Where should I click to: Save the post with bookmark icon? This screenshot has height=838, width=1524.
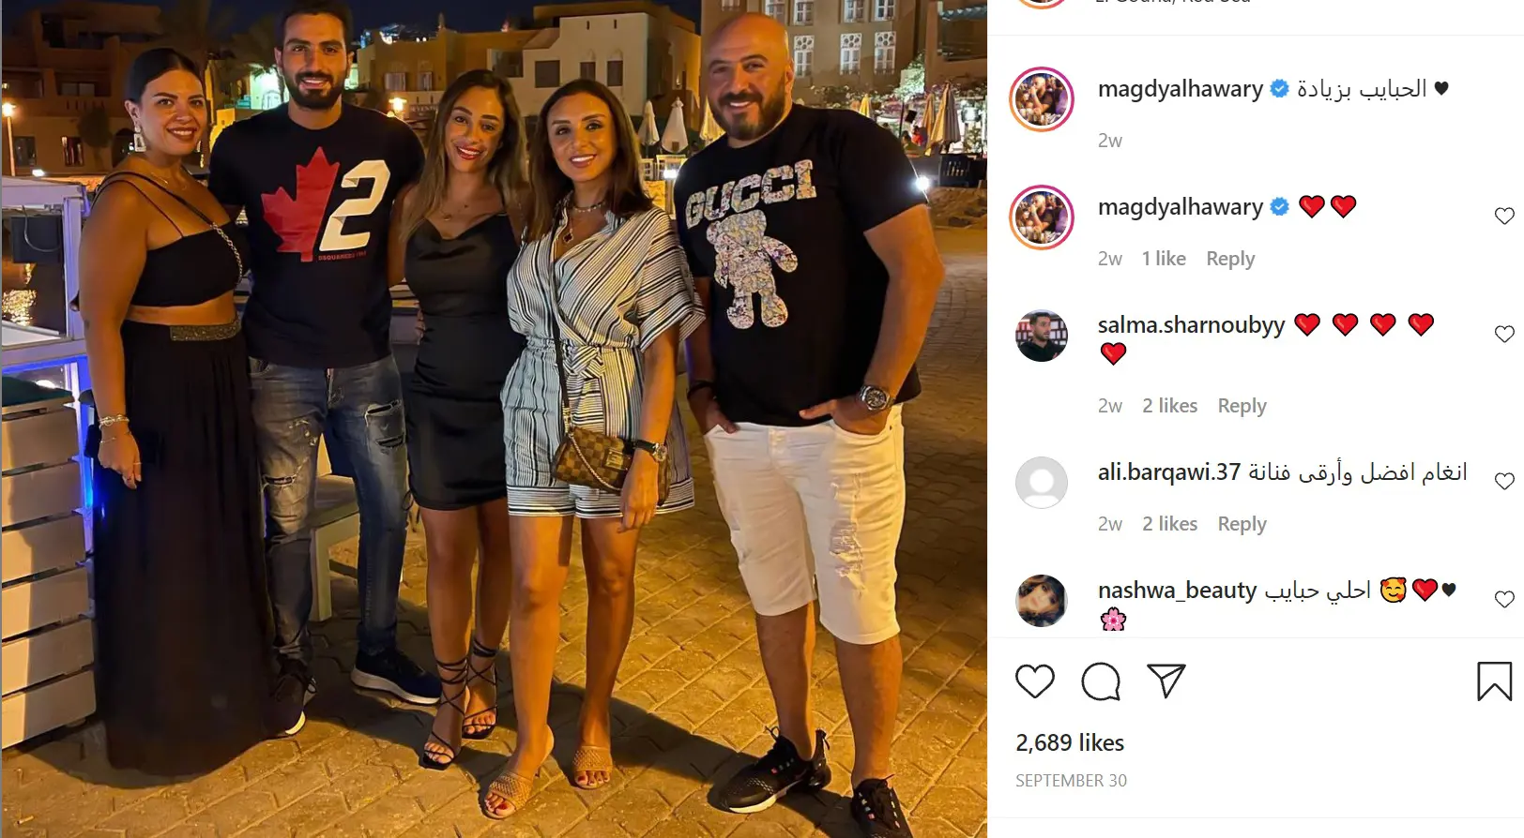coord(1495,681)
